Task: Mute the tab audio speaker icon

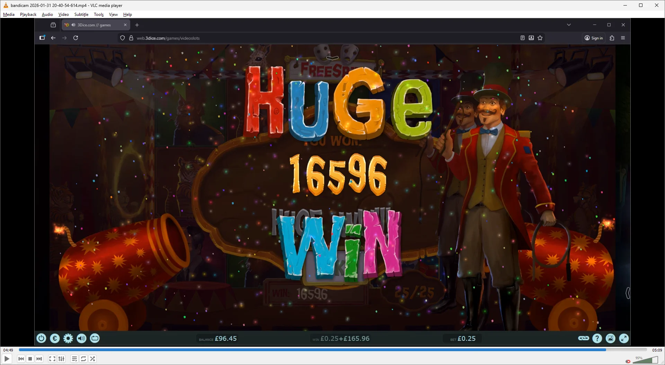Action: (x=73, y=25)
